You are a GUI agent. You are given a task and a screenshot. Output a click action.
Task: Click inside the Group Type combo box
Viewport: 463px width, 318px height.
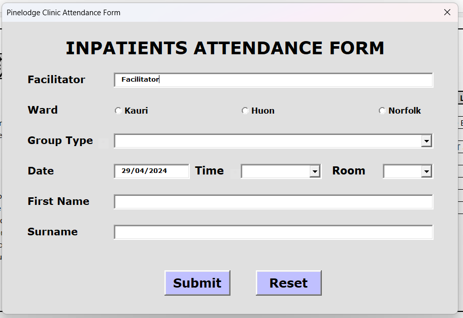click(268, 141)
